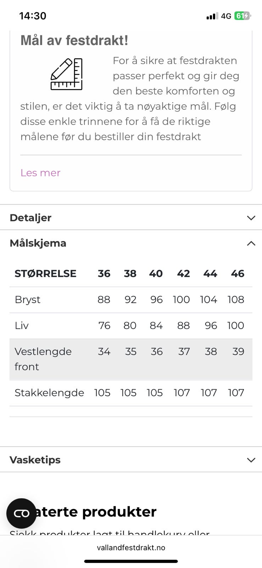The image size is (262, 568).
Task: Tap the Målskjema accordion heading
Action: [38, 243]
